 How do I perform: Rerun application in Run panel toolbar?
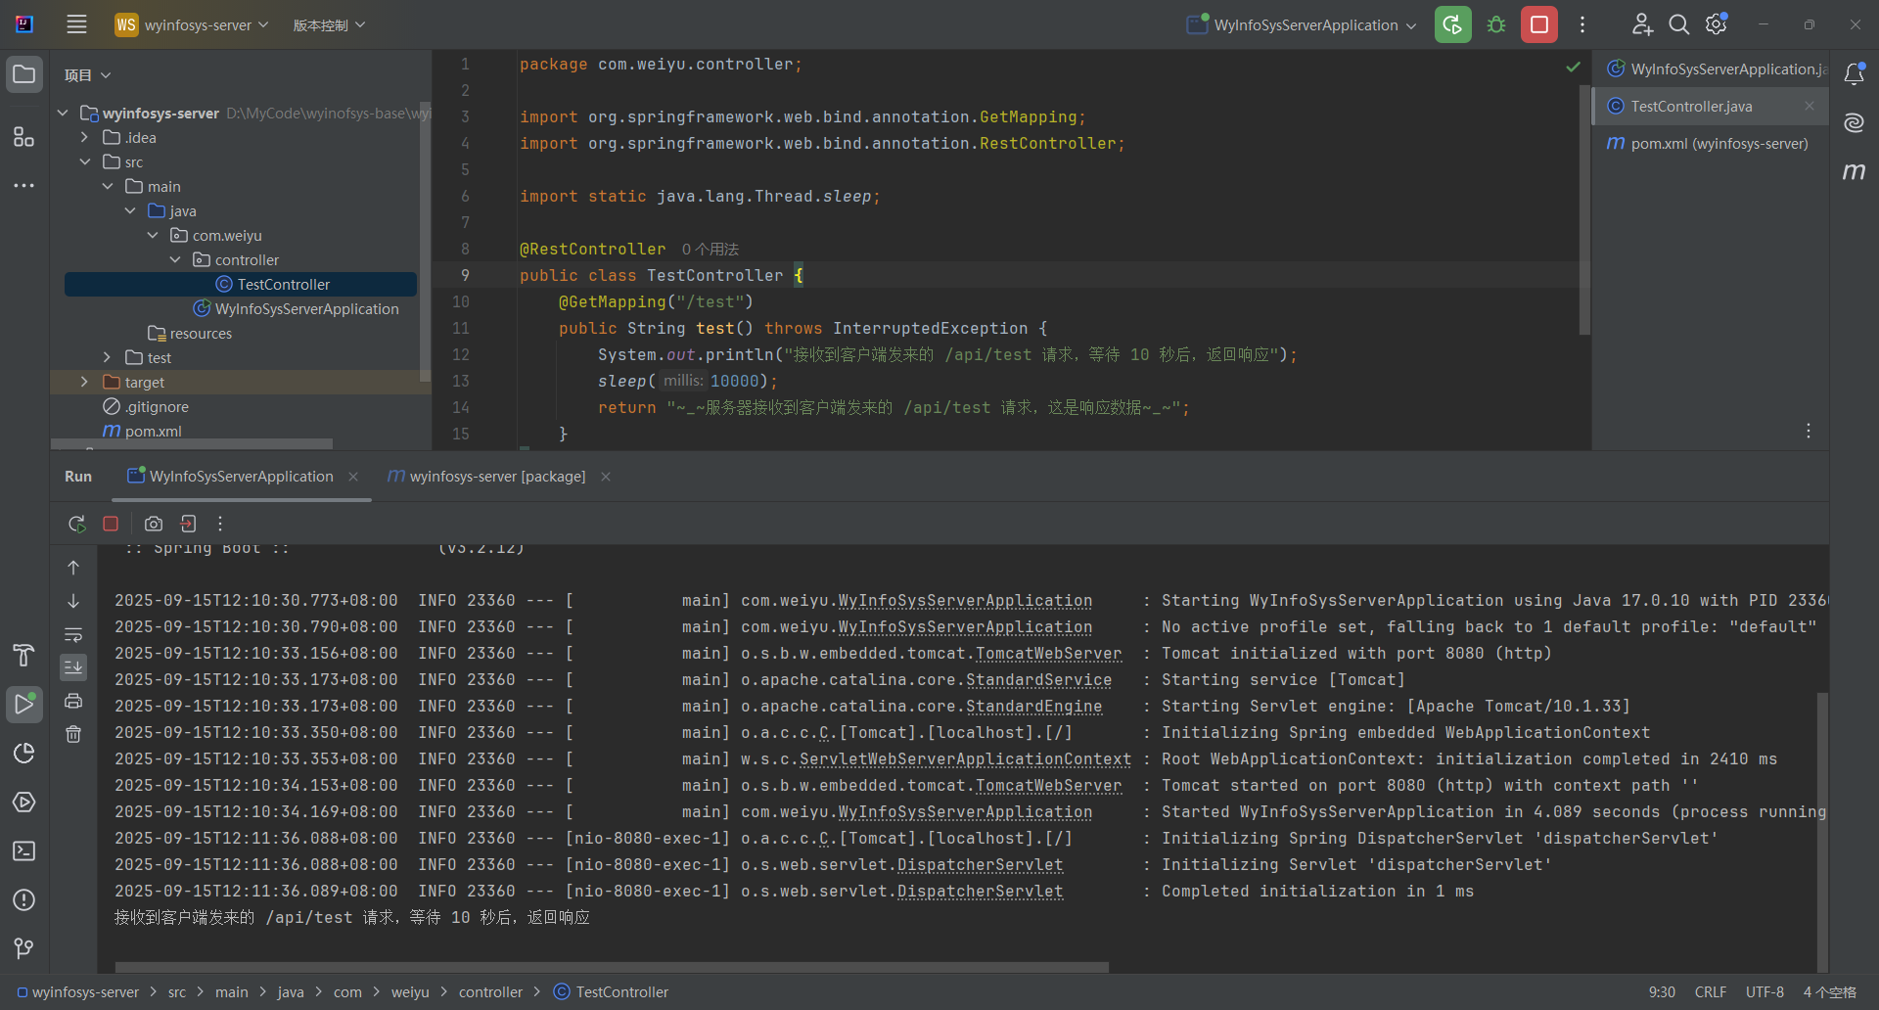[x=76, y=524]
